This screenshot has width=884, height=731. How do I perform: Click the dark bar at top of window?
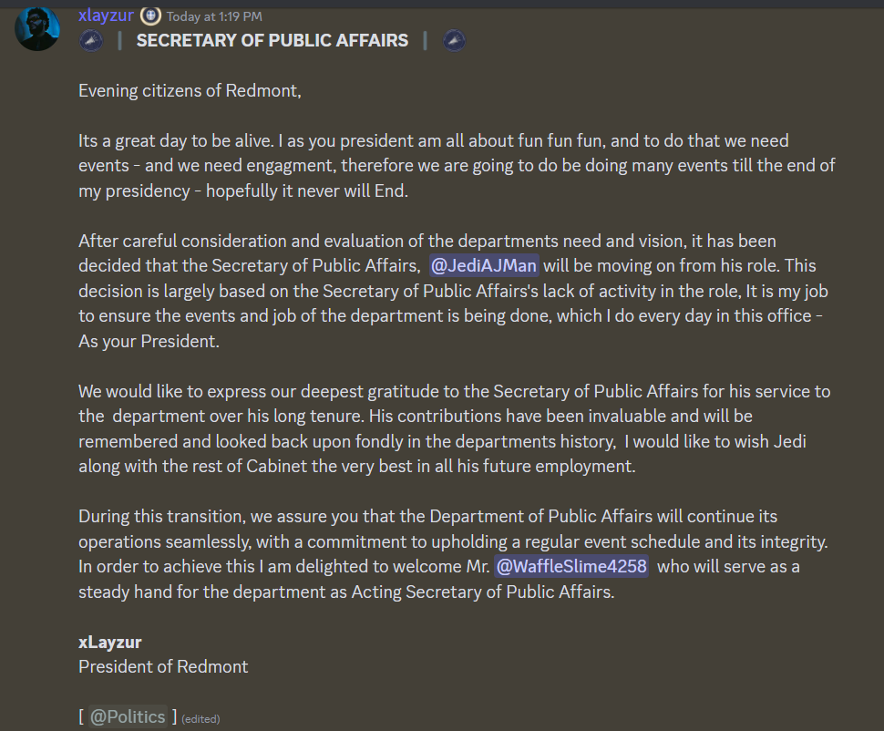[x=442, y=4]
